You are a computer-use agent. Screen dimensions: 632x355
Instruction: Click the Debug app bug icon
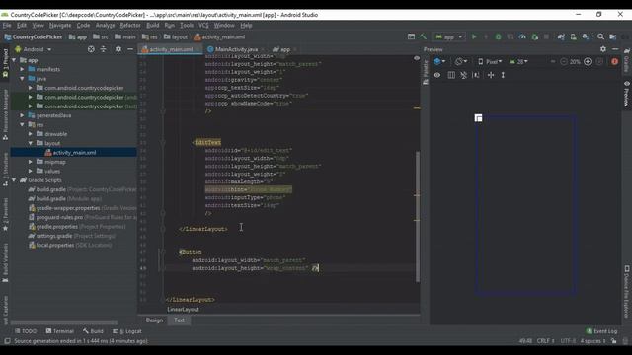(498, 36)
